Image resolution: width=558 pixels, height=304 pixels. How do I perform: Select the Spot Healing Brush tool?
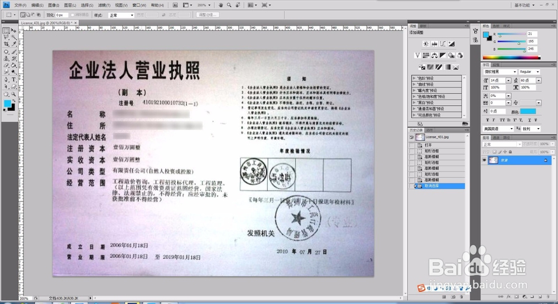[x=6, y=52]
